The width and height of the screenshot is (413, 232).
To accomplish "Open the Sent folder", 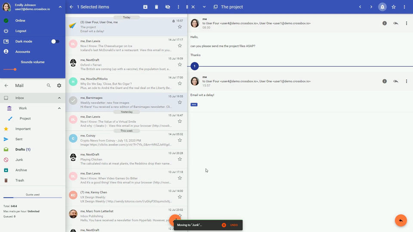I will [x=19, y=139].
